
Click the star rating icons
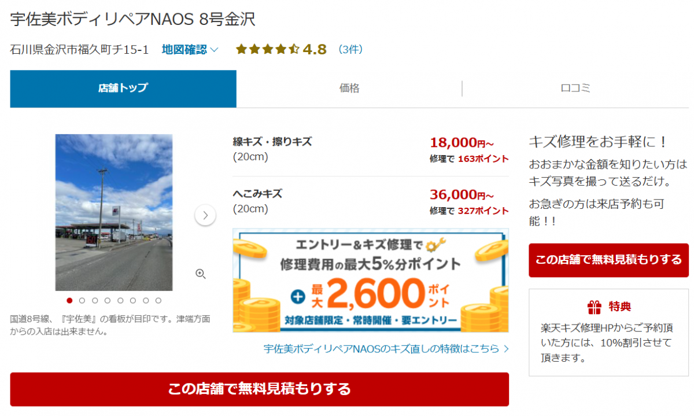[267, 50]
